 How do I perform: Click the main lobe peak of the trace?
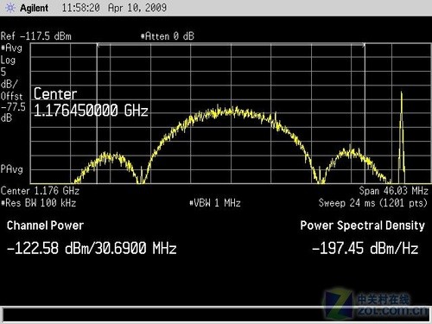[231, 111]
